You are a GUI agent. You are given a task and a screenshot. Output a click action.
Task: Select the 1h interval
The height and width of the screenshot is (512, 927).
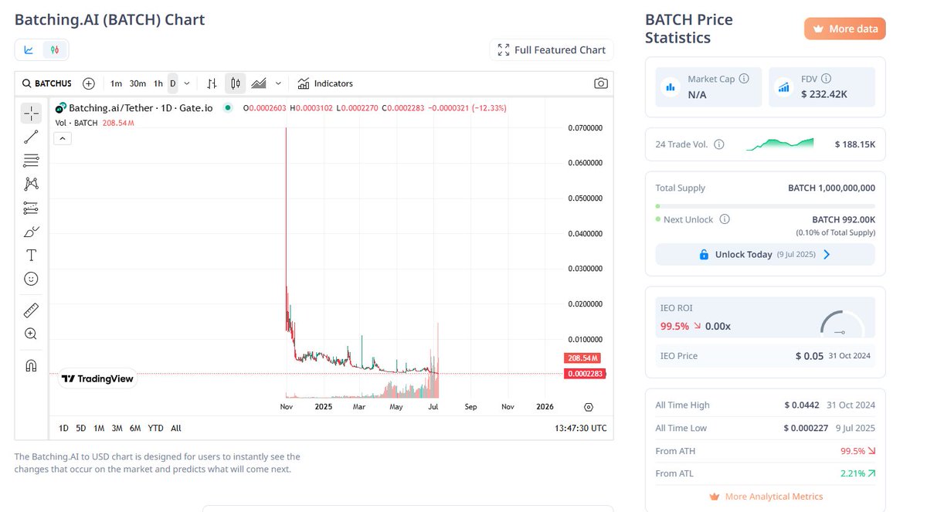tap(158, 83)
